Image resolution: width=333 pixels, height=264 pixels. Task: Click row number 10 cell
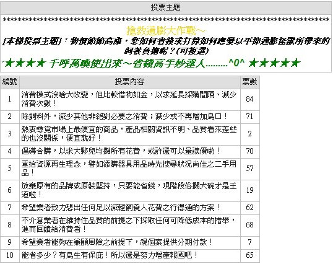click(x=9, y=255)
